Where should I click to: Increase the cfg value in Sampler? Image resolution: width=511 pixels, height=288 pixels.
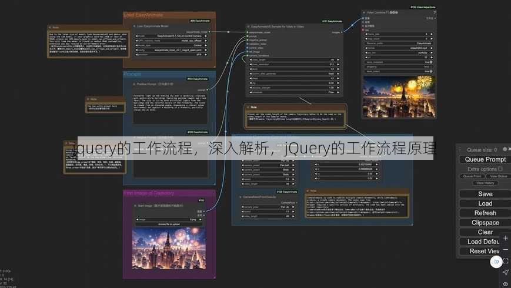(x=338, y=83)
